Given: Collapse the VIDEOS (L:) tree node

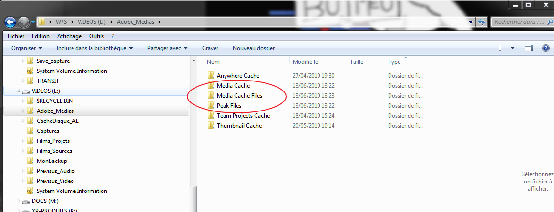Looking at the screenshot, I should (x=19, y=91).
